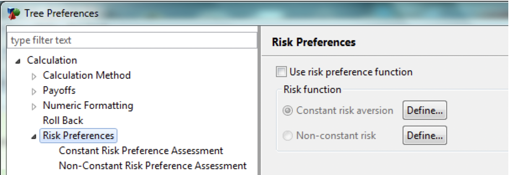Select the Roll Back preference page
Image resolution: width=510 pixels, height=175 pixels.
pyautogui.click(x=63, y=121)
